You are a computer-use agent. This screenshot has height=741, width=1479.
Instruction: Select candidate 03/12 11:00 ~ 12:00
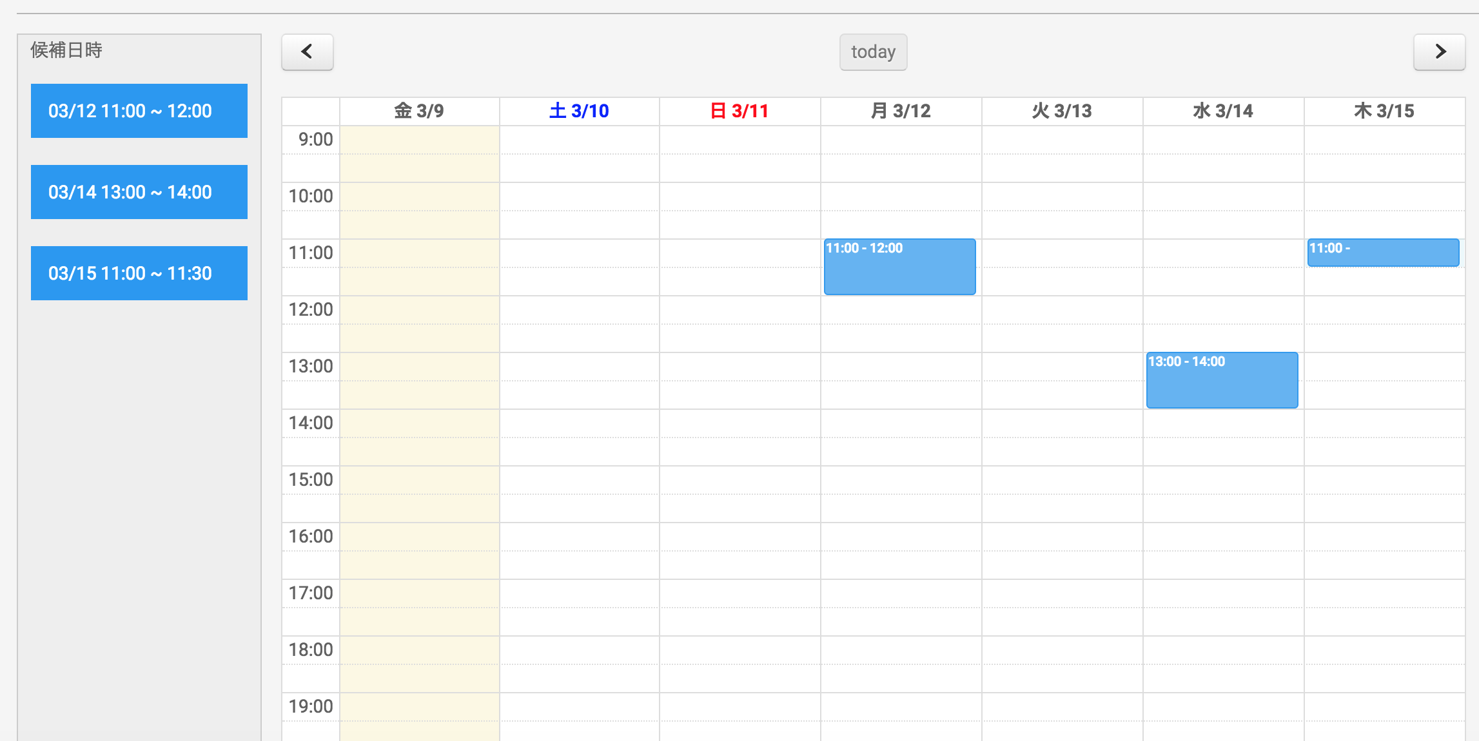point(139,111)
